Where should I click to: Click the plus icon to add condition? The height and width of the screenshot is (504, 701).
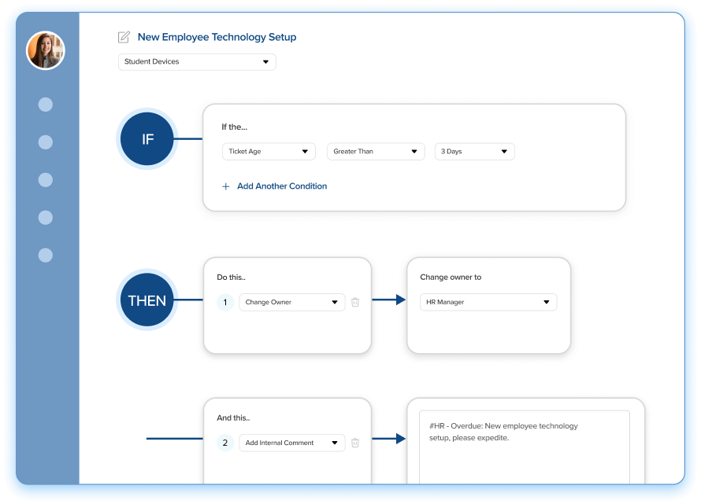tap(226, 186)
